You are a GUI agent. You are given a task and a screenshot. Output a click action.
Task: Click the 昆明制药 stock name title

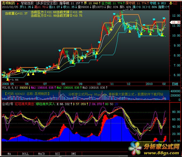(8, 2)
